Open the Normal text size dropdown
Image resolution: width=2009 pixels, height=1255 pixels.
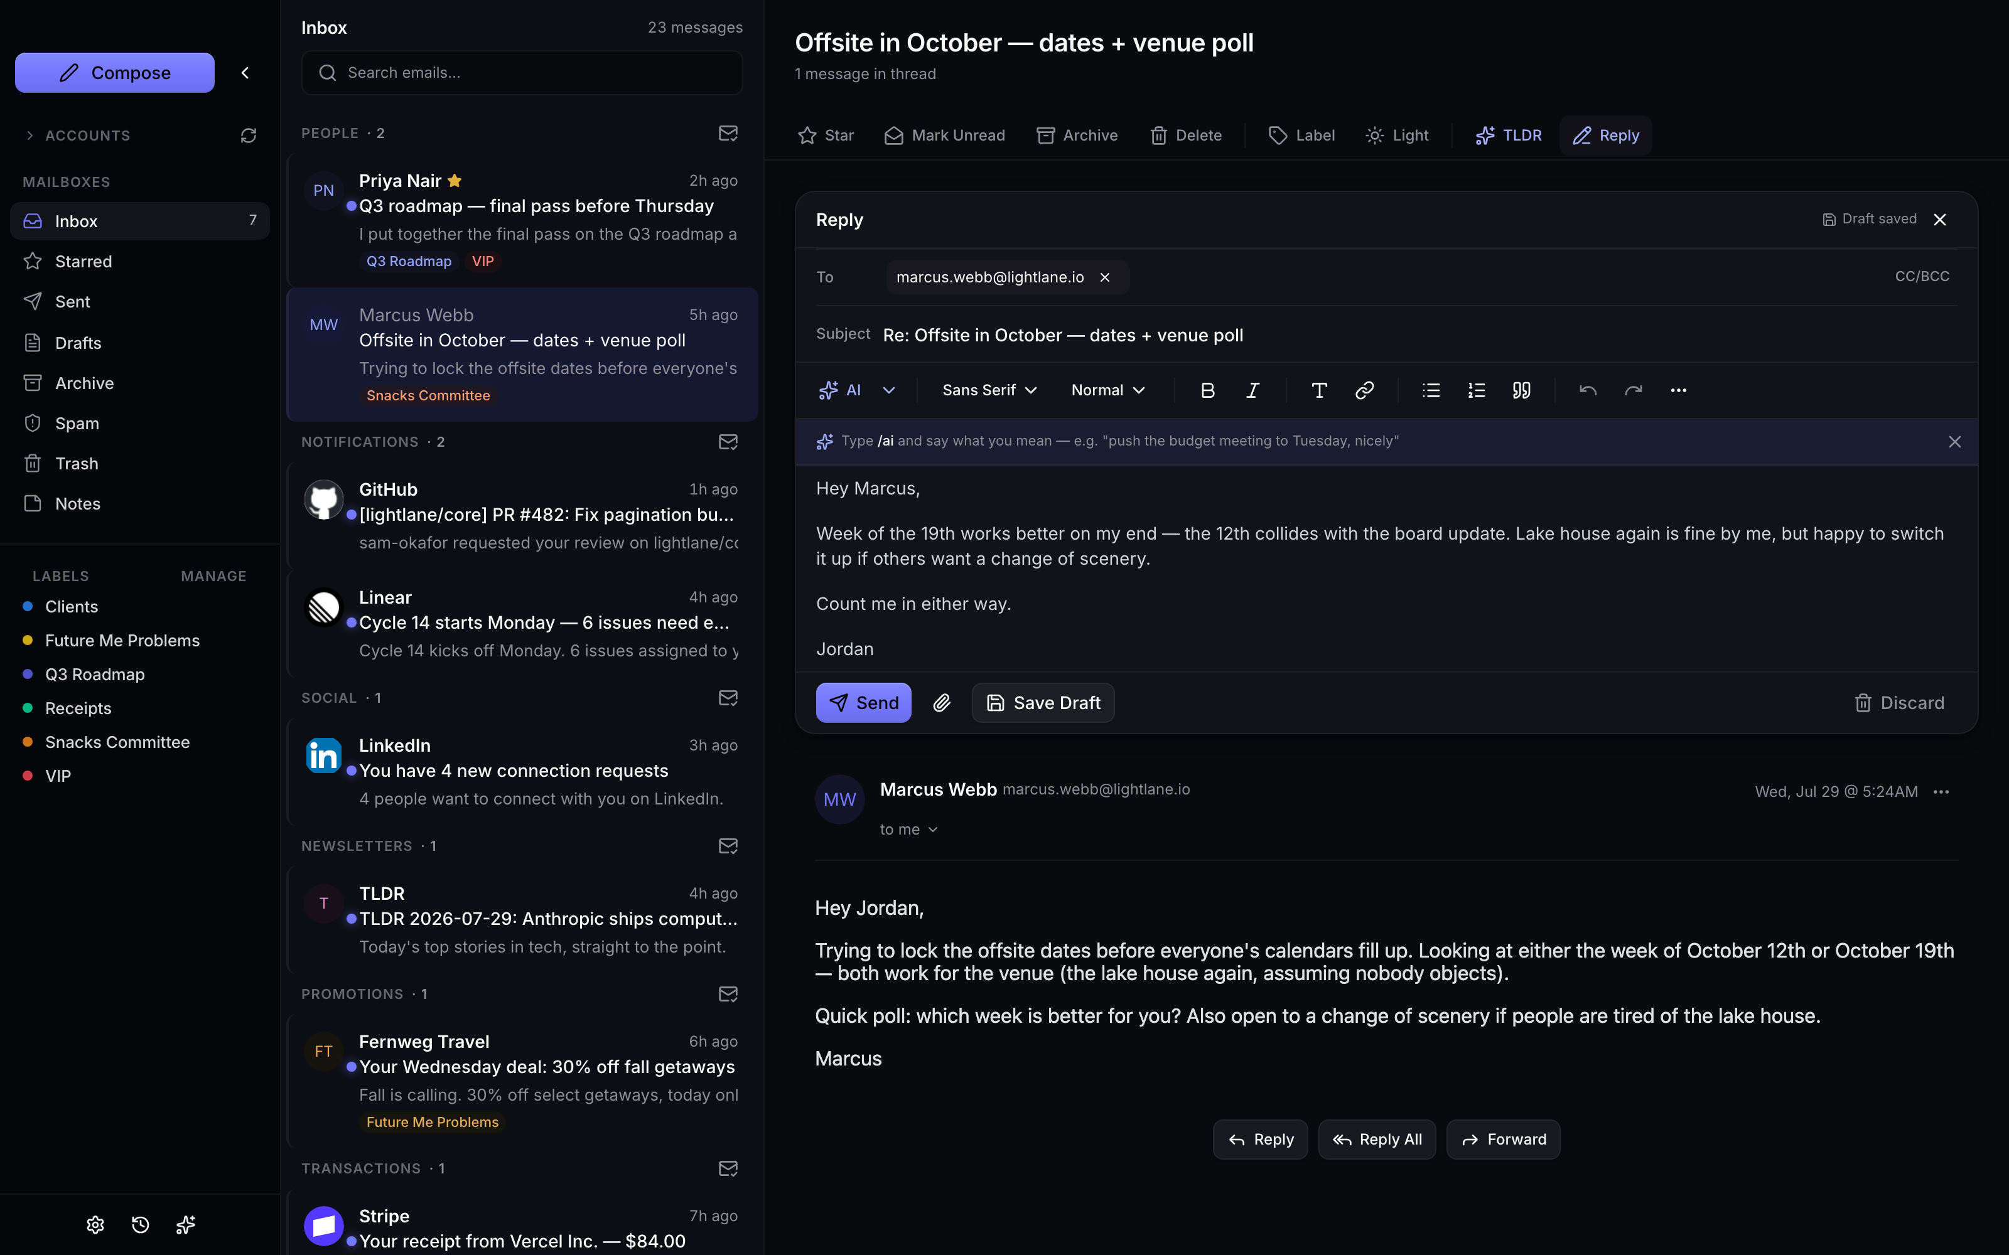(x=1107, y=390)
